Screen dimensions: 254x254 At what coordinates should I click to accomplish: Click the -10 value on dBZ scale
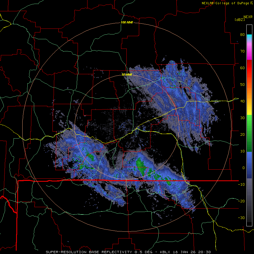(x=241, y=185)
